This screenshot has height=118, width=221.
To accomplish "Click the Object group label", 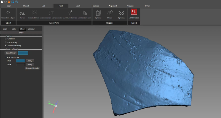I will point(8,23).
